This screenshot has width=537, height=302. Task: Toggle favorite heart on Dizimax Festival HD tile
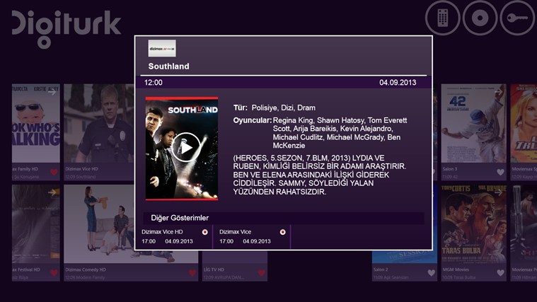(54, 273)
